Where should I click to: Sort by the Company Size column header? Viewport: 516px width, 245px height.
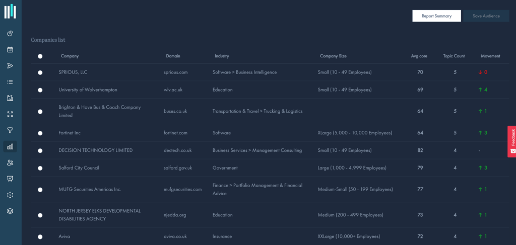tap(333, 56)
